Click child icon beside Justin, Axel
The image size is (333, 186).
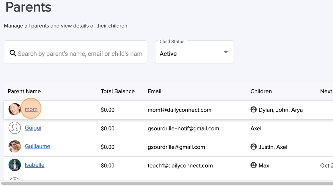(253, 147)
